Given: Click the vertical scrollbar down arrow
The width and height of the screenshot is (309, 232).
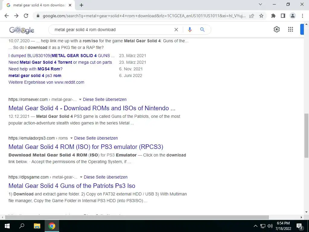Looking at the screenshot, I should pos(306,212).
